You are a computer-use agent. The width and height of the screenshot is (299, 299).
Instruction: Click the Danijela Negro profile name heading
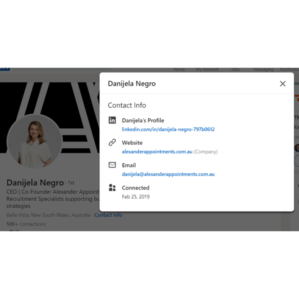pos(35,182)
